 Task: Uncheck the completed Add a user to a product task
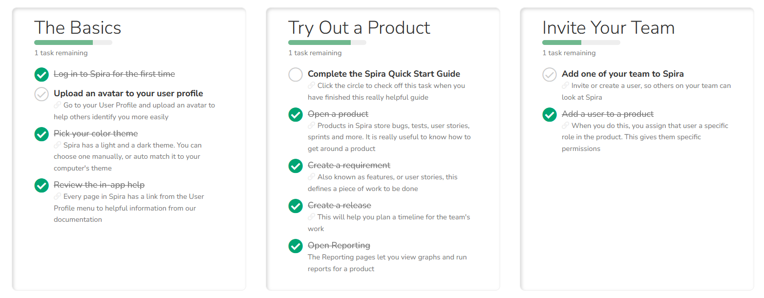click(x=549, y=114)
